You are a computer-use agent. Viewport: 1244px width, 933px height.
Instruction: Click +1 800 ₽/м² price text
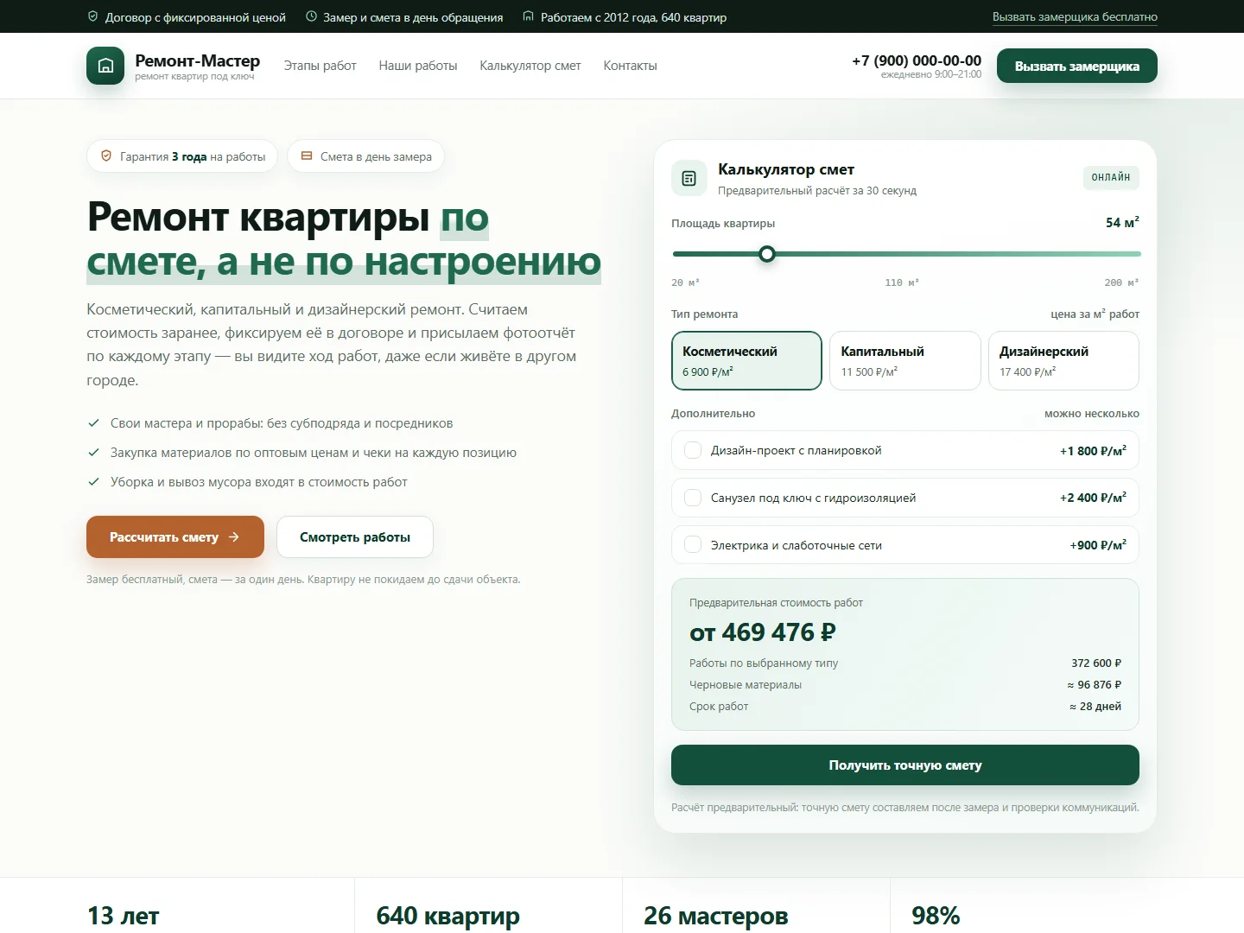(x=1093, y=451)
